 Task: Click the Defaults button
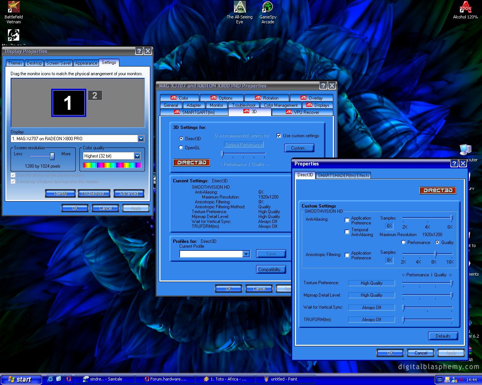click(443, 336)
